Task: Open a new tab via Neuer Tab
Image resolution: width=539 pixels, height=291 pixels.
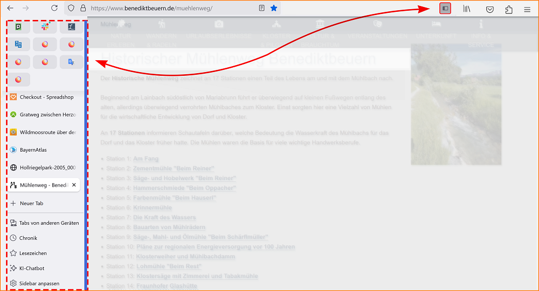Action: tap(44, 203)
